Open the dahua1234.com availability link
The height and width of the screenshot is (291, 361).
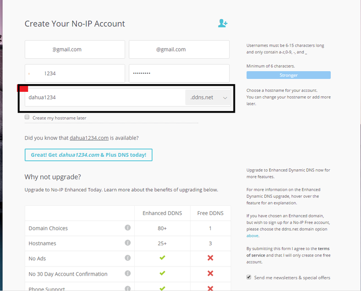coord(89,138)
